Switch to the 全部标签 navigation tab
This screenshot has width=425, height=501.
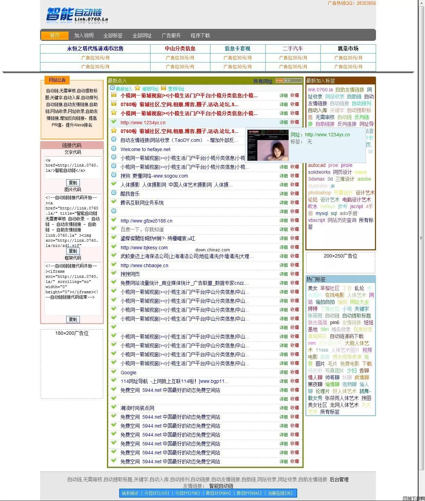113,35
